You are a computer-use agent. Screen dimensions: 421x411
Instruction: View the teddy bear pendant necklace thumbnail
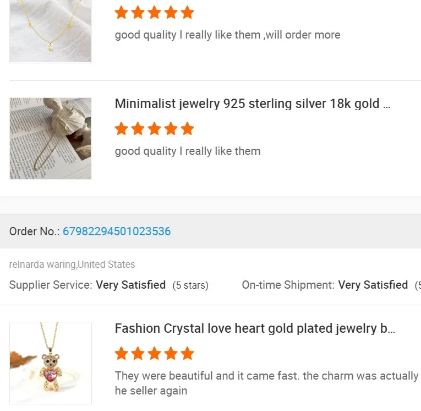click(51, 363)
